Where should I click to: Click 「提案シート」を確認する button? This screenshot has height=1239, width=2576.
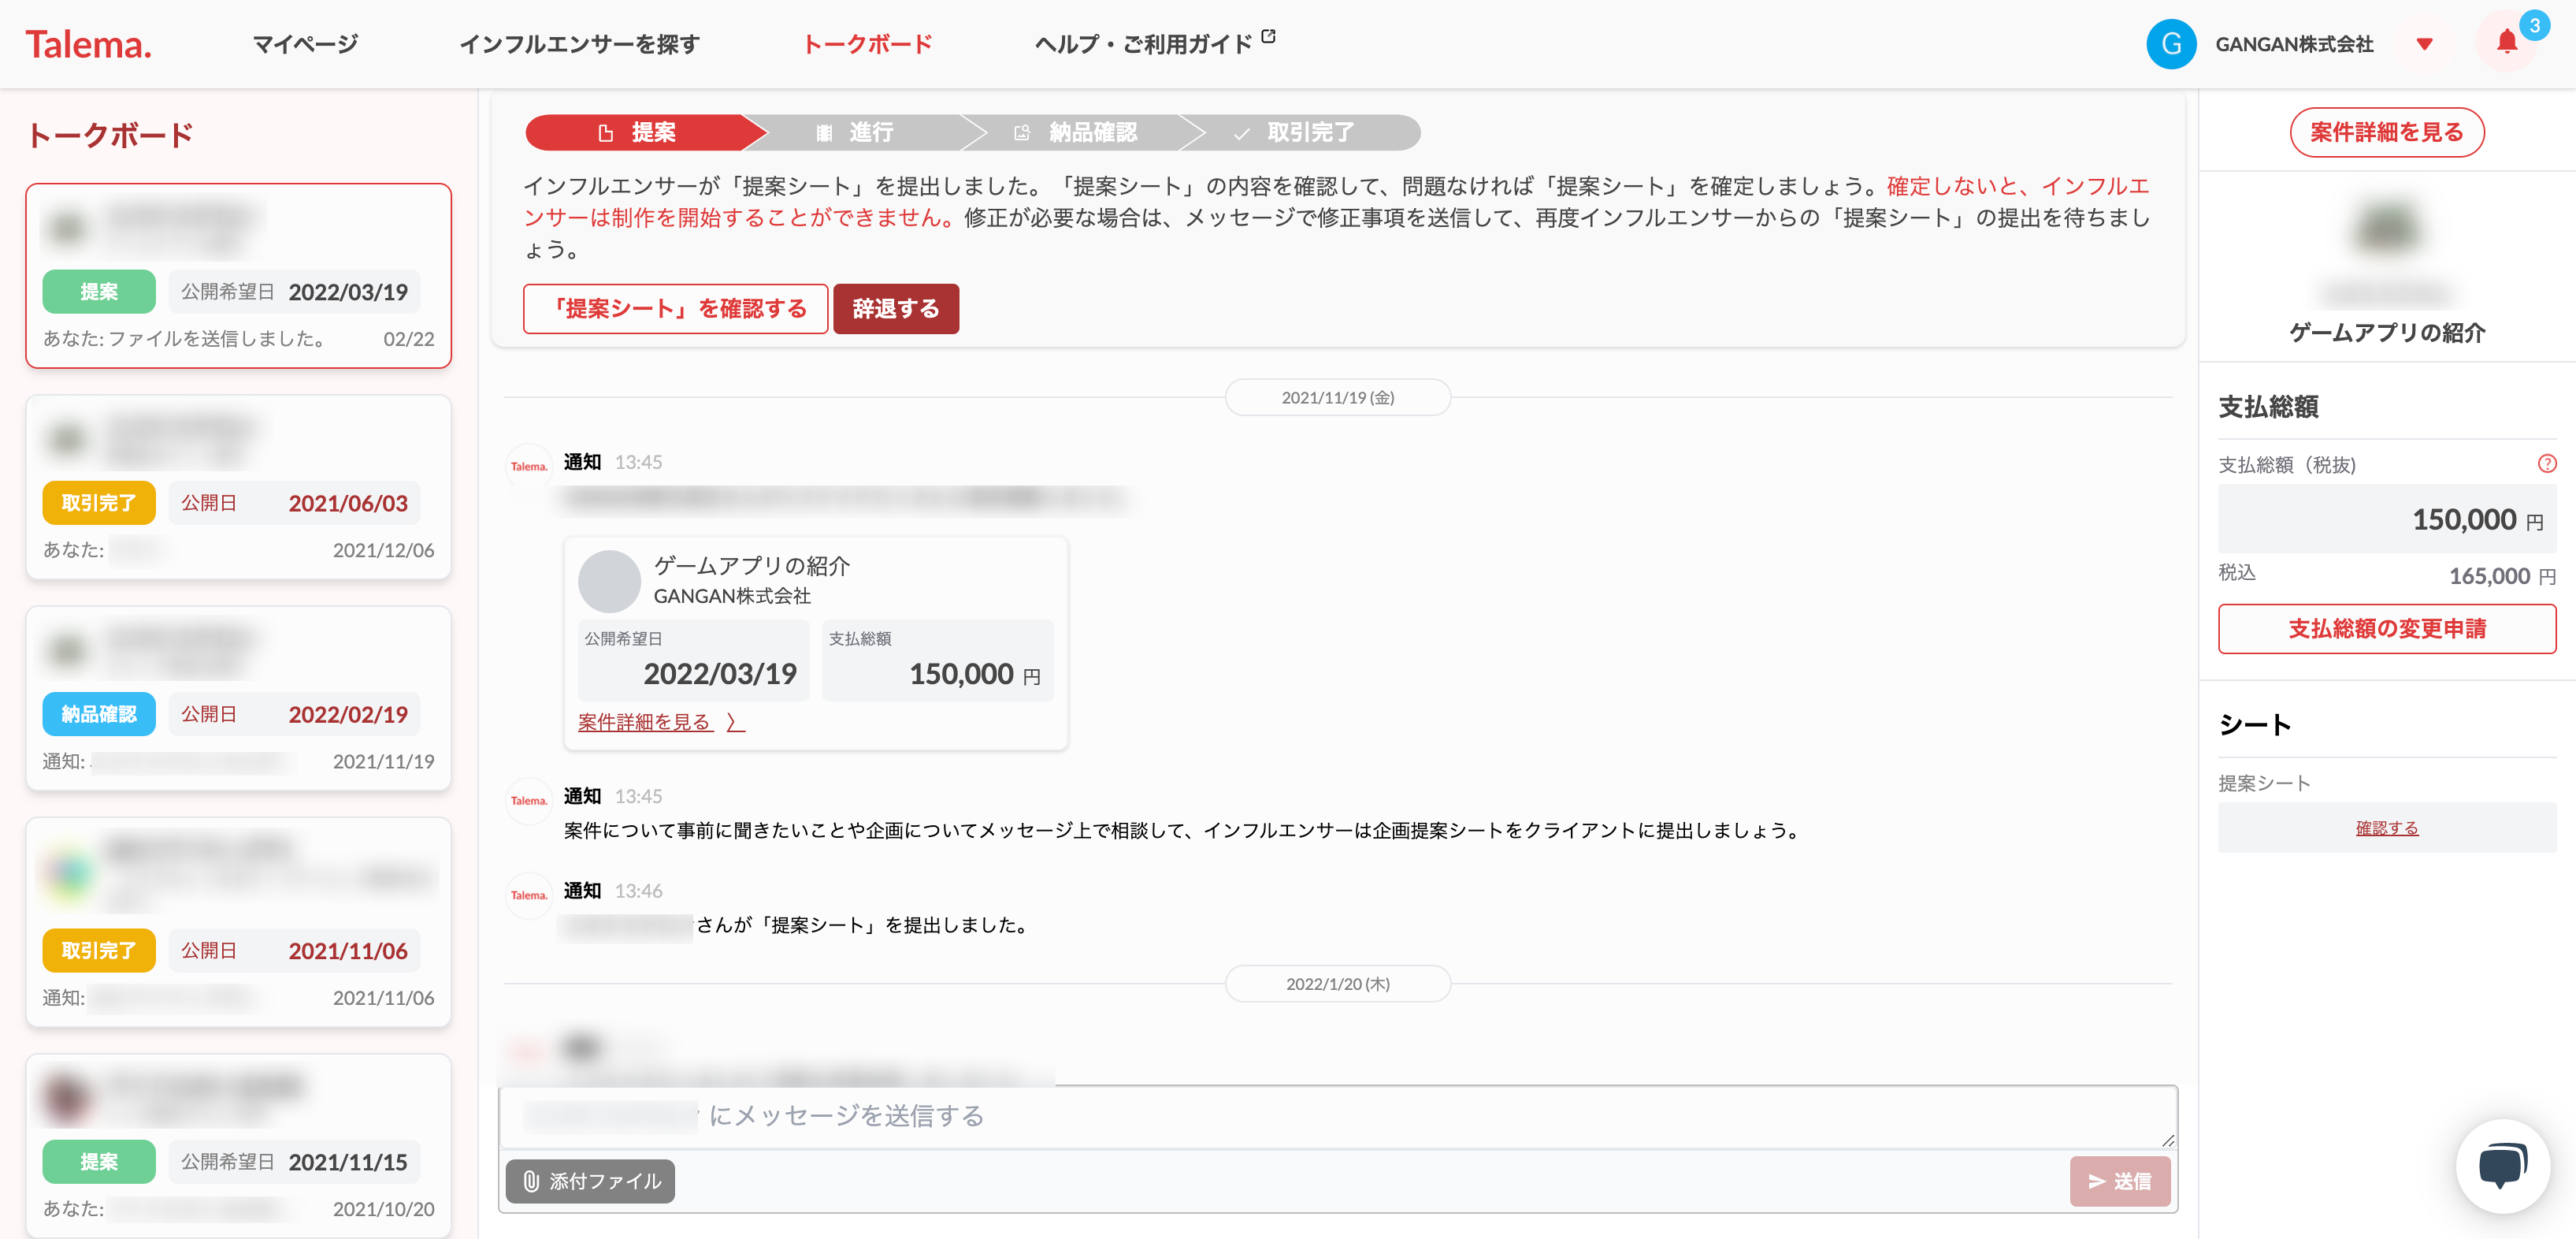pyautogui.click(x=676, y=308)
